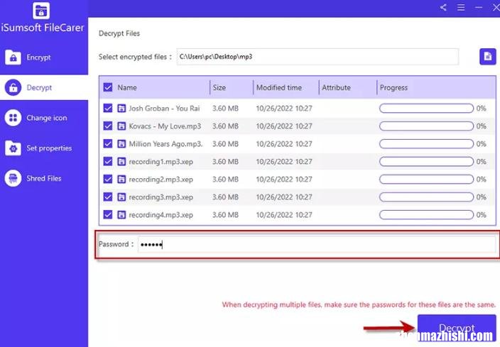Screen dimensions: 500x347
Task: Click the Encrypt lock folder icon
Action: [x=13, y=57]
